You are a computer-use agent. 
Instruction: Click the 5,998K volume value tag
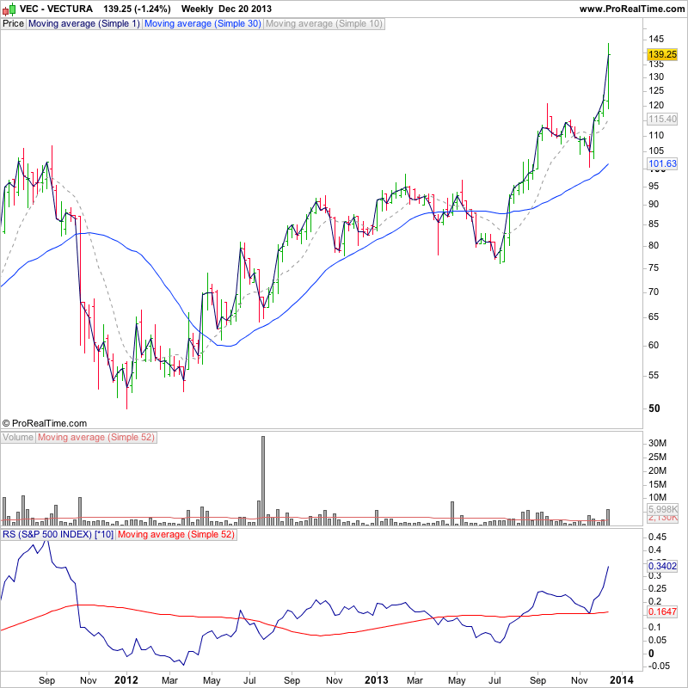(662, 509)
